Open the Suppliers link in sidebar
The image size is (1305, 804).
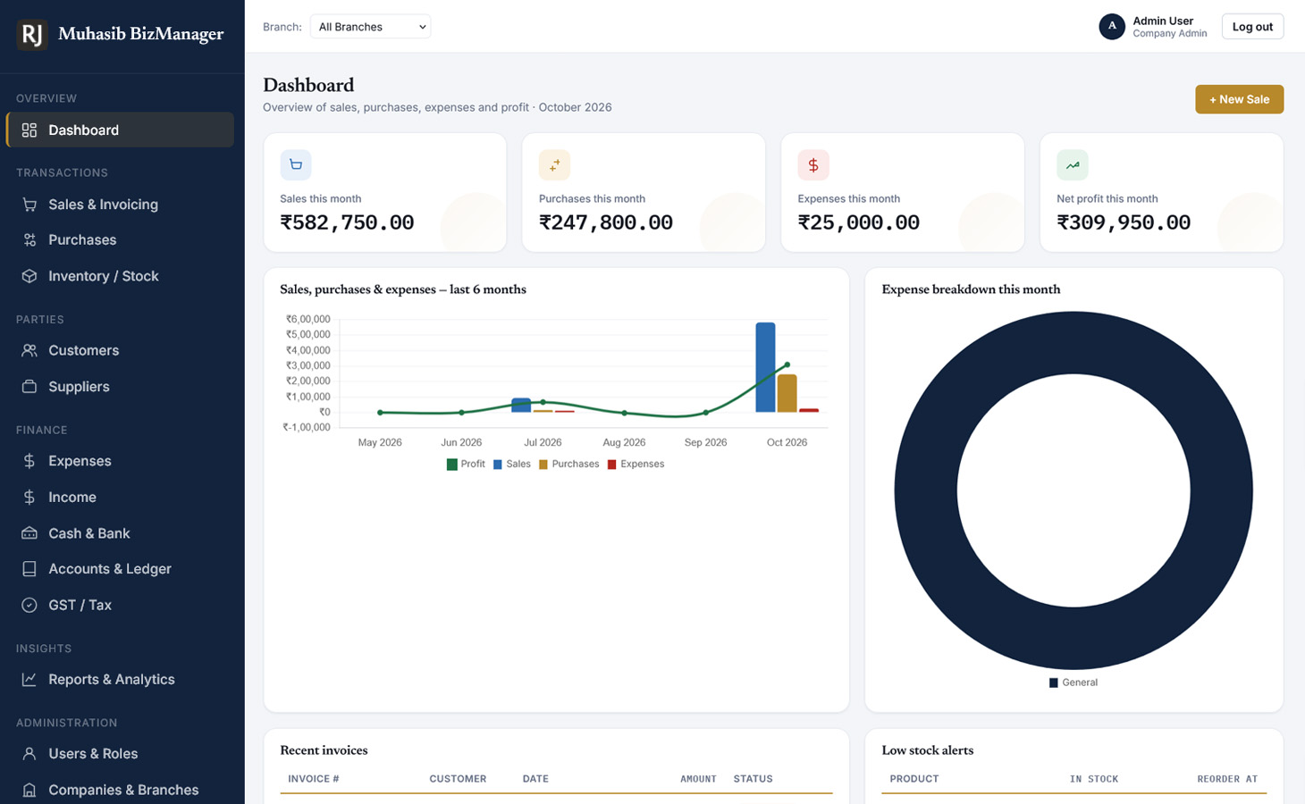[x=120, y=387]
